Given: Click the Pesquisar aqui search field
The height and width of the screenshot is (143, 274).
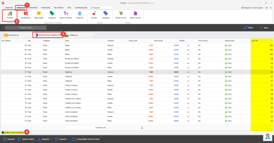Looking at the screenshot, I should [26, 28].
